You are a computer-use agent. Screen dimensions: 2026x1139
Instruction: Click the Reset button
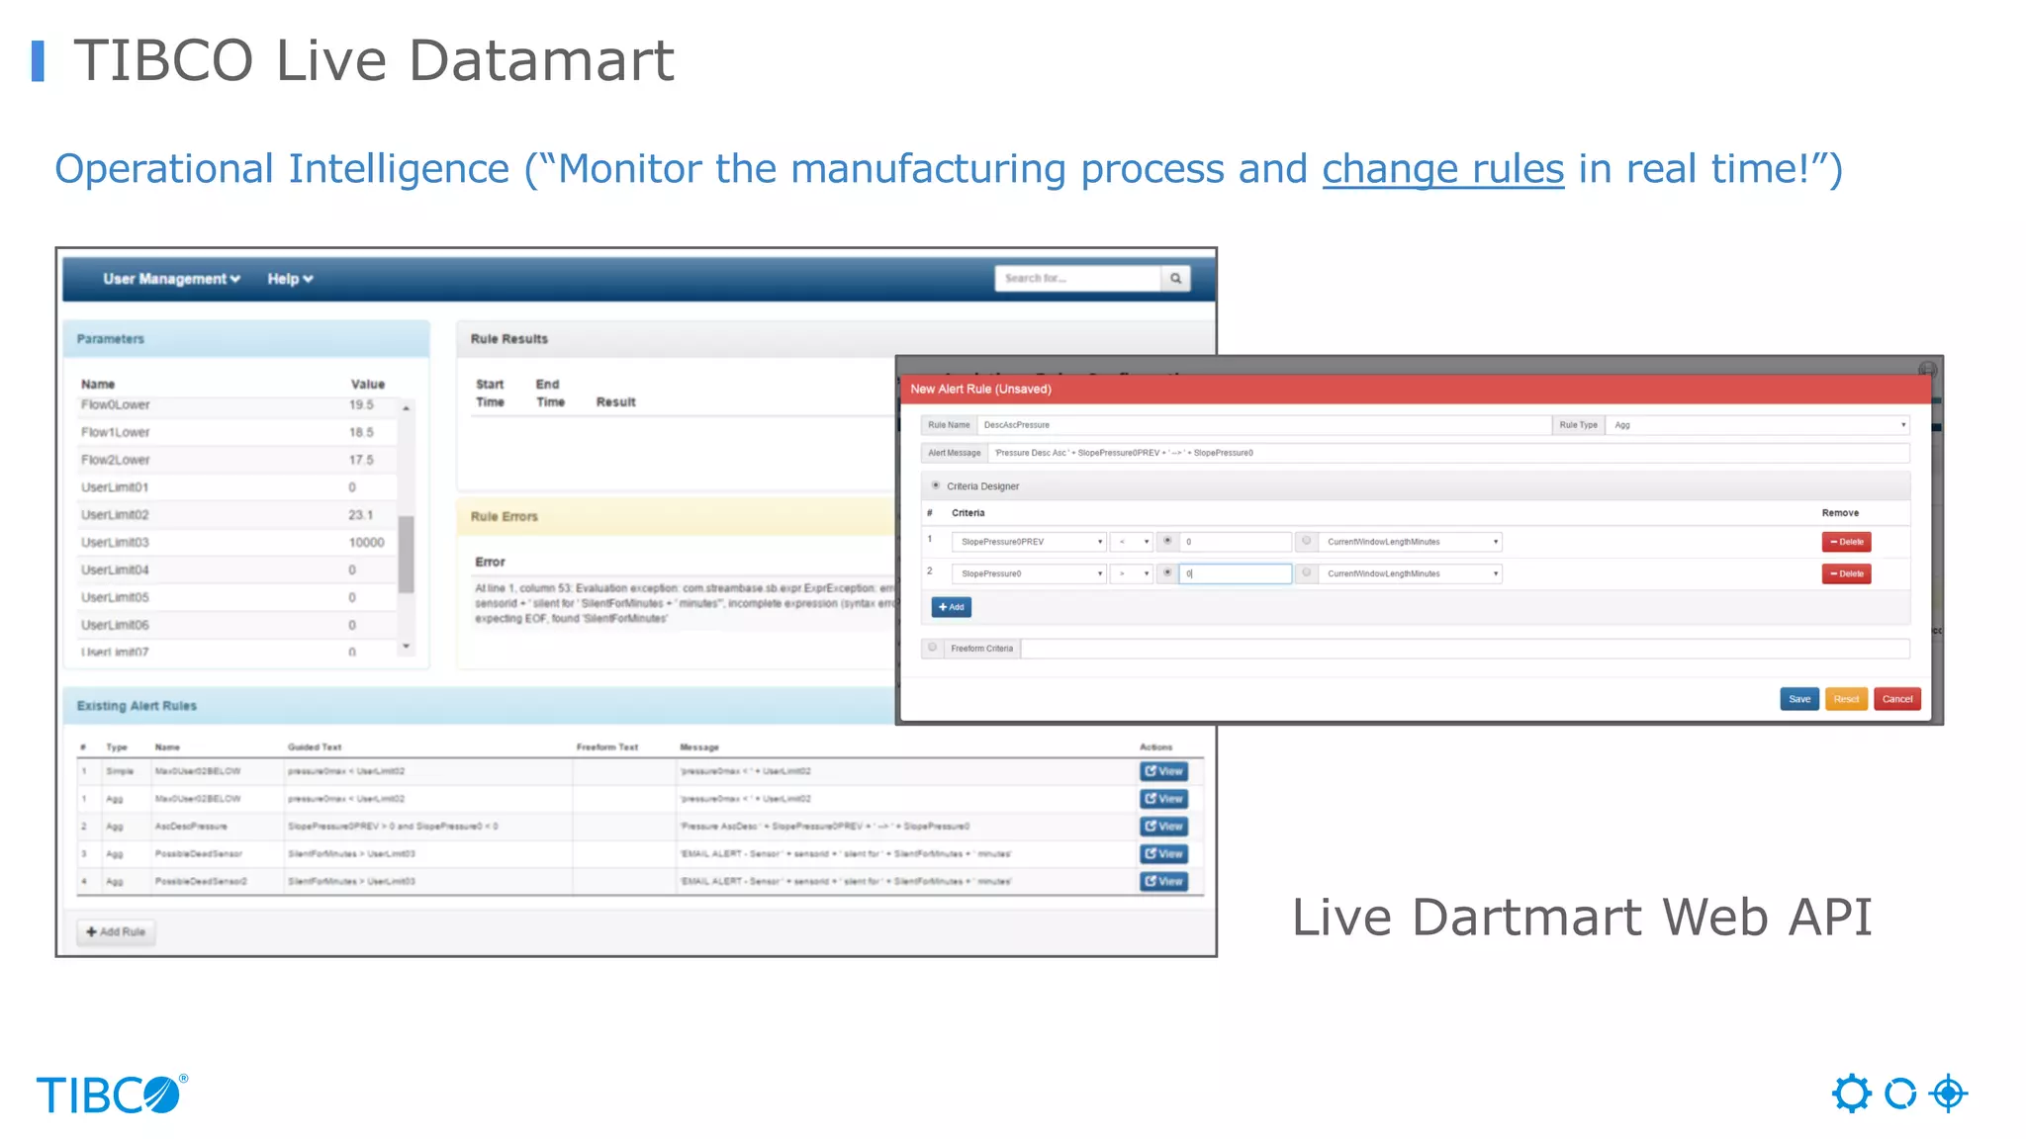1846,699
